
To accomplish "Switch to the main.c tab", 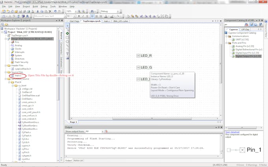I will (x=107, y=21).
